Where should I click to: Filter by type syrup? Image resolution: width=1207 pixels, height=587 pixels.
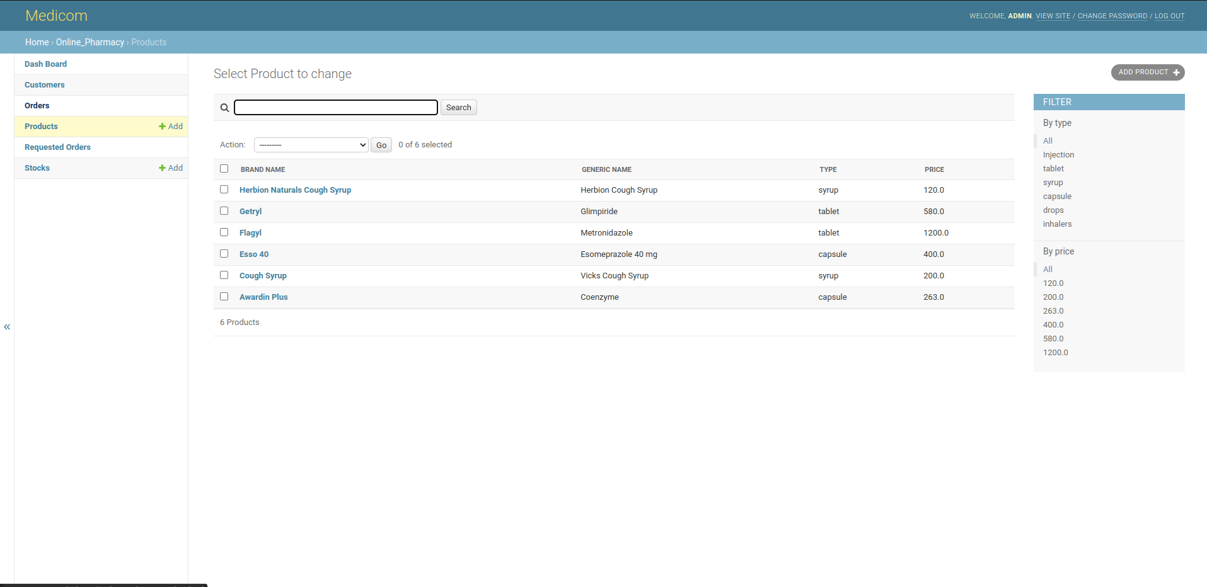[1053, 183]
